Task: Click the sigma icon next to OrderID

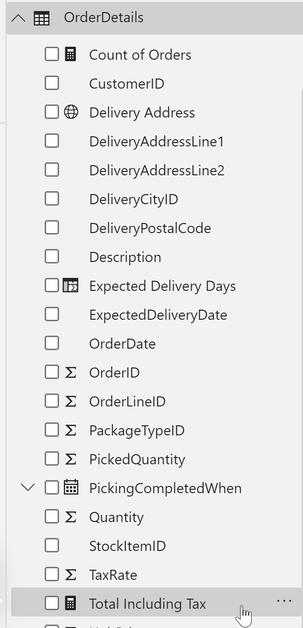Action: 71,372
